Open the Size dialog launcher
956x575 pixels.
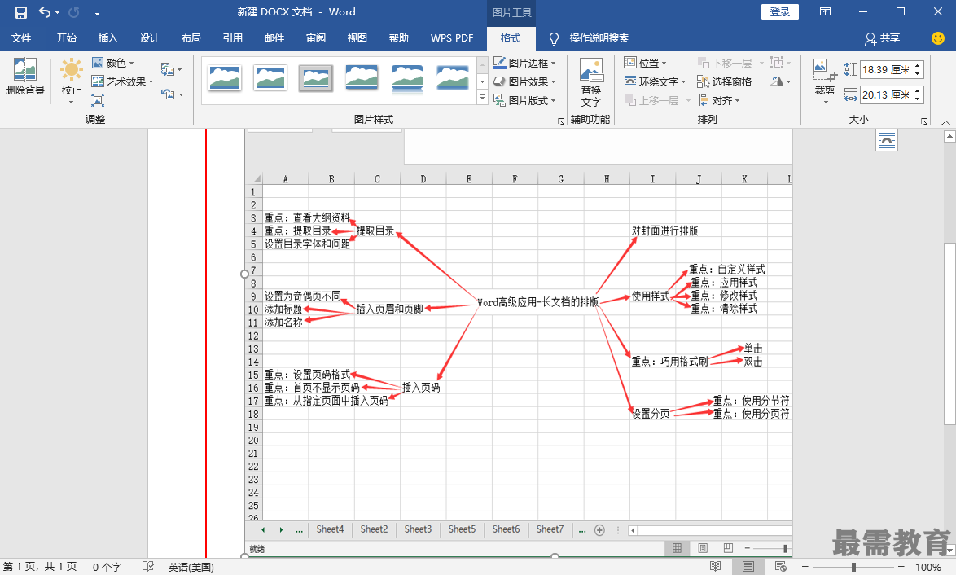(x=924, y=121)
